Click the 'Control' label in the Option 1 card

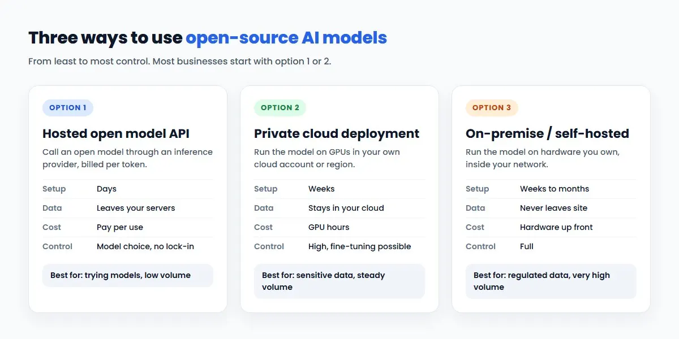pos(57,246)
